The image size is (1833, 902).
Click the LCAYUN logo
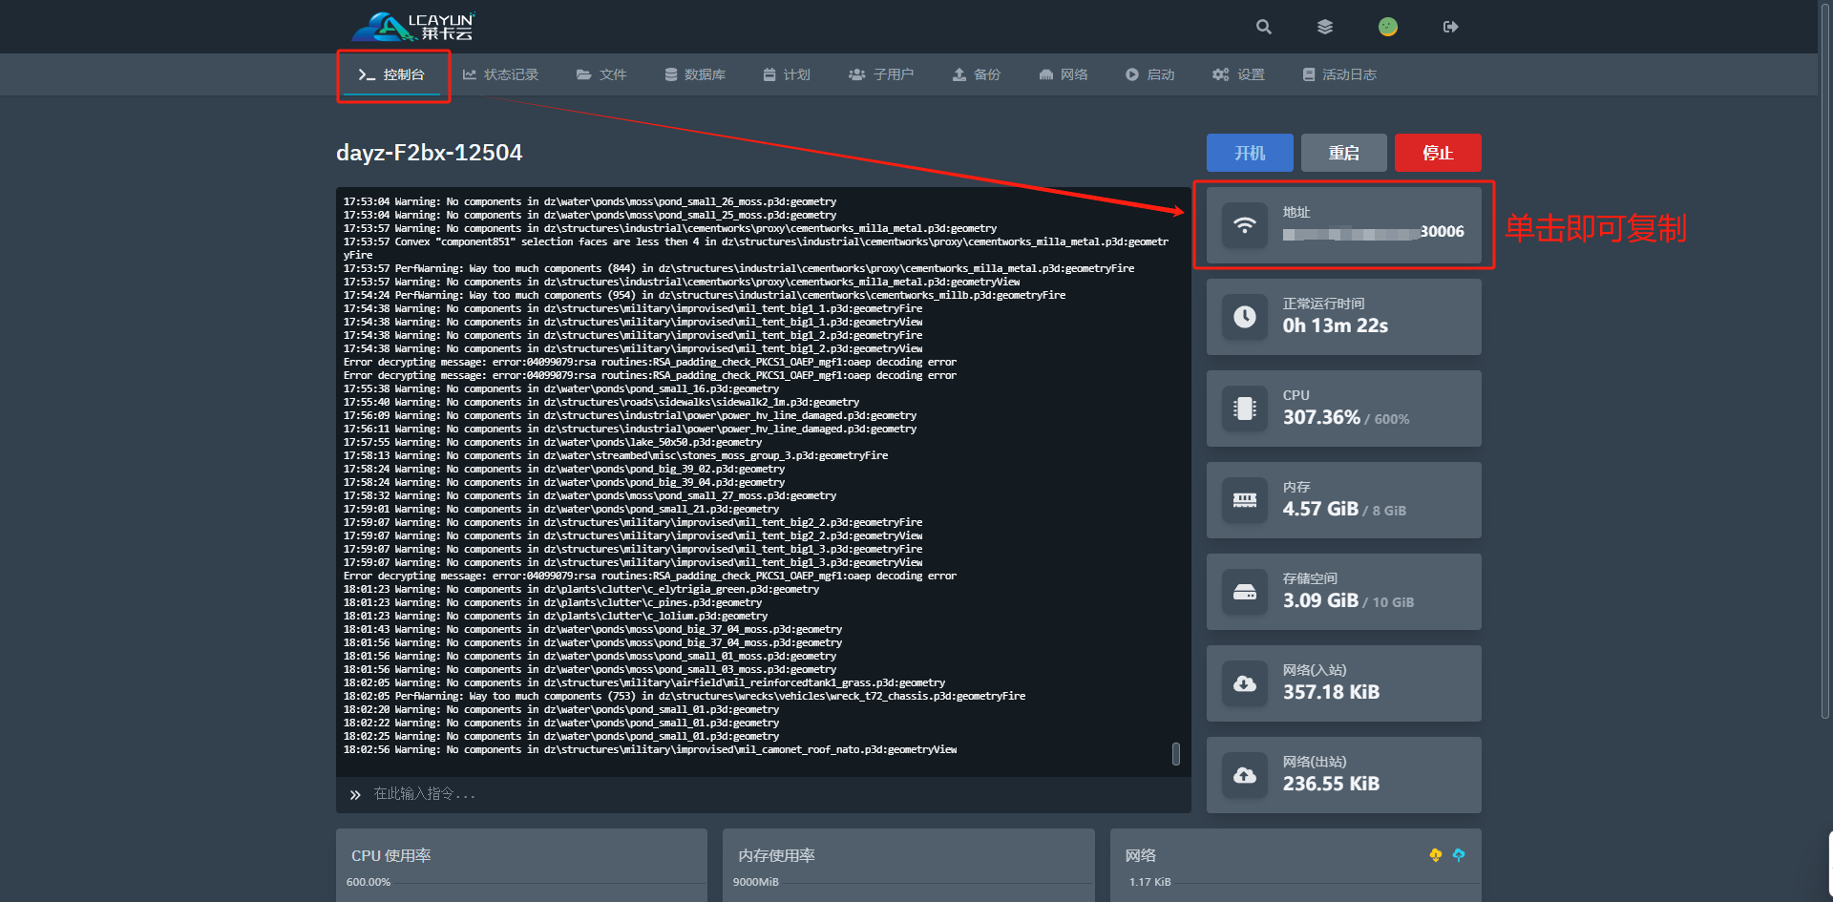pos(413,26)
